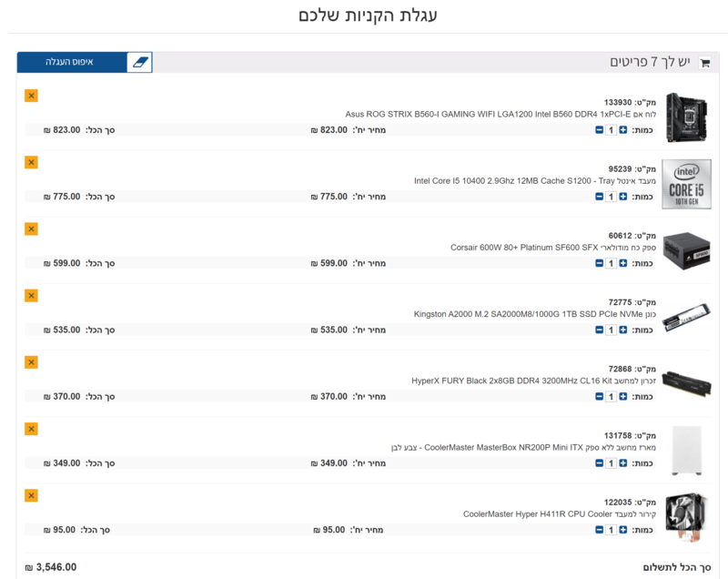The image size is (728, 579).
Task: Open the Asus ROG STRIX motherboard thumbnail
Action: 686,117
